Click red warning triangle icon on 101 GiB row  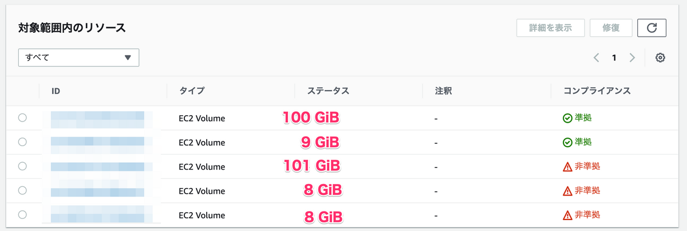567,166
